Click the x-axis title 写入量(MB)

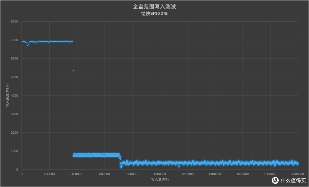pos(160,179)
